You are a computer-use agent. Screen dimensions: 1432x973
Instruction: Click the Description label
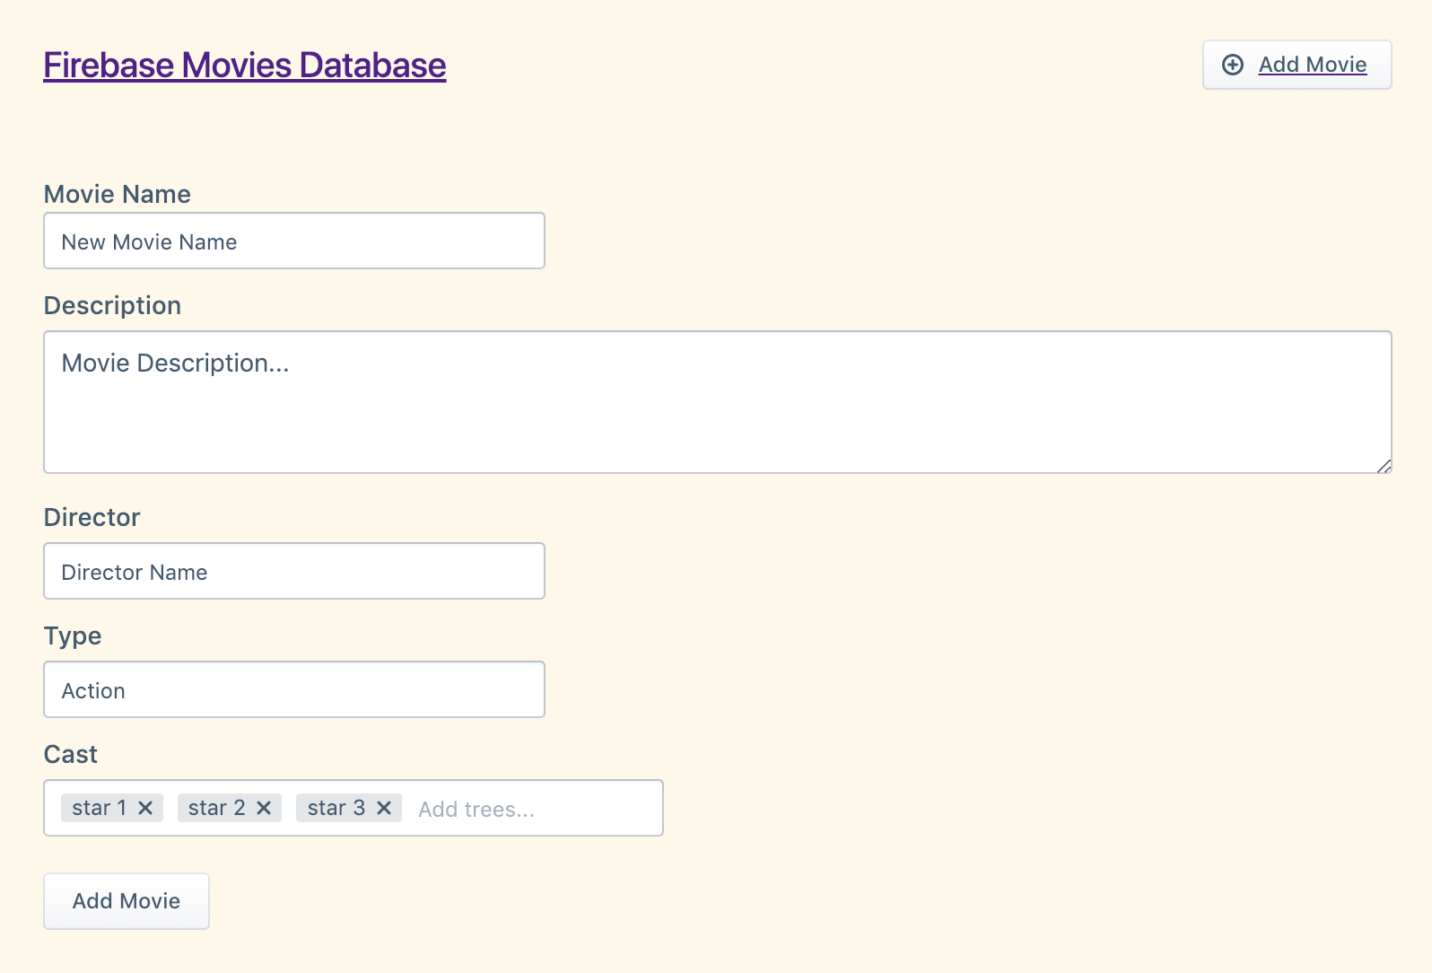113,306
